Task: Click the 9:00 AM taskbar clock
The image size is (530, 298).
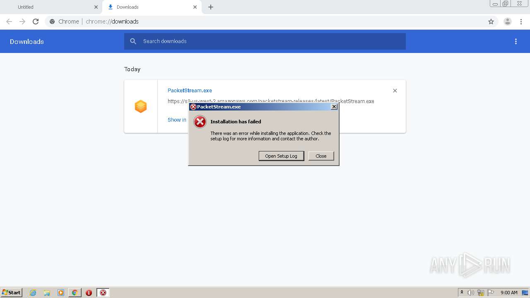Action: [x=509, y=293]
